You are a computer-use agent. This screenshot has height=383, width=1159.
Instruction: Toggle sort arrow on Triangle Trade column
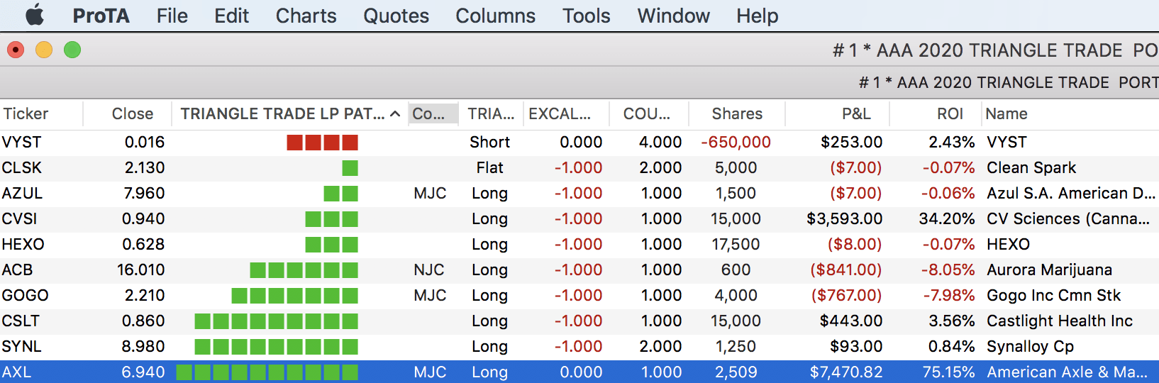click(x=396, y=113)
